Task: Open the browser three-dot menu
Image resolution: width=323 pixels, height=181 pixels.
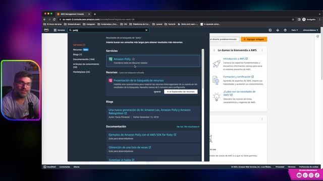Action: (x=319, y=20)
